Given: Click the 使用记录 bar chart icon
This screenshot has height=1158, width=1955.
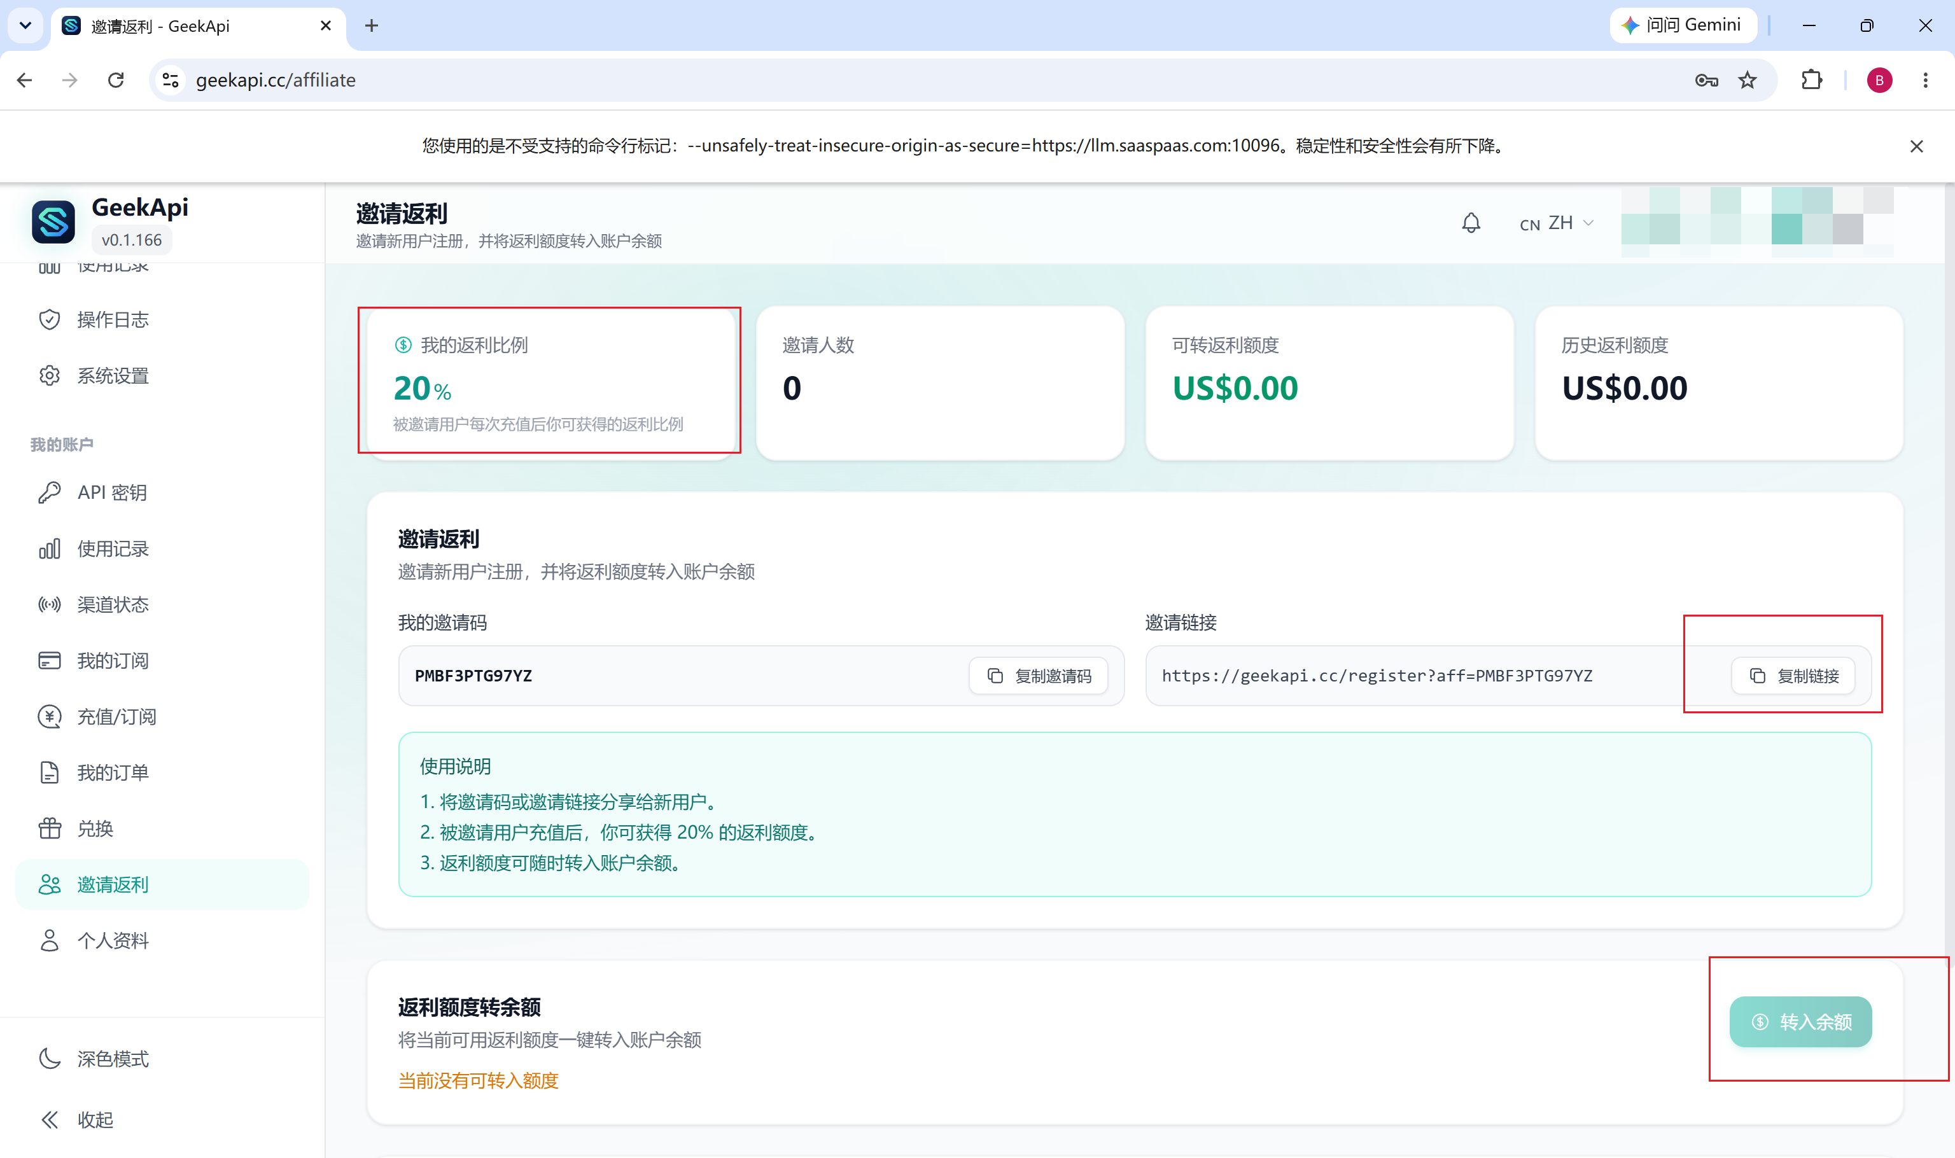Looking at the screenshot, I should [50, 548].
